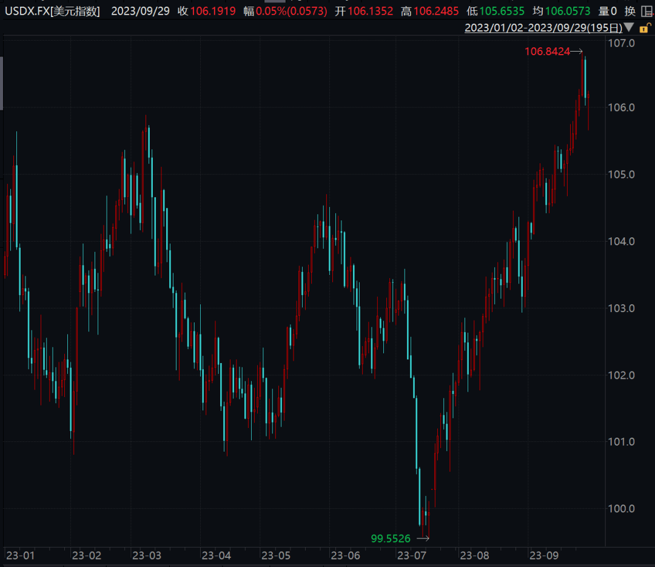655x567 pixels.
Task: Click the 106.8424 high price marker
Action: pos(547,52)
